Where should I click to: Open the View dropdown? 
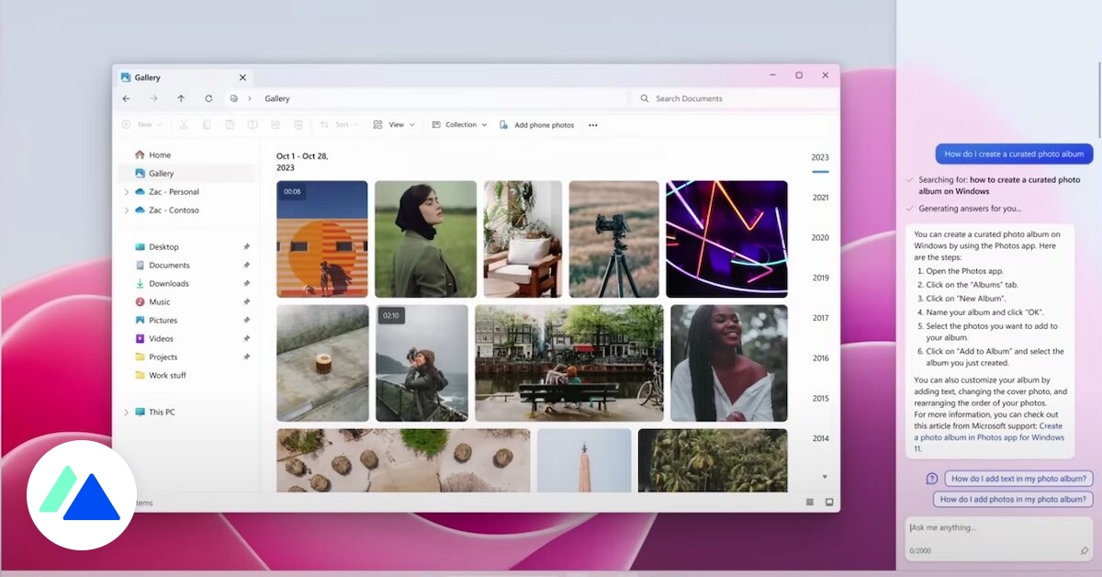click(395, 124)
